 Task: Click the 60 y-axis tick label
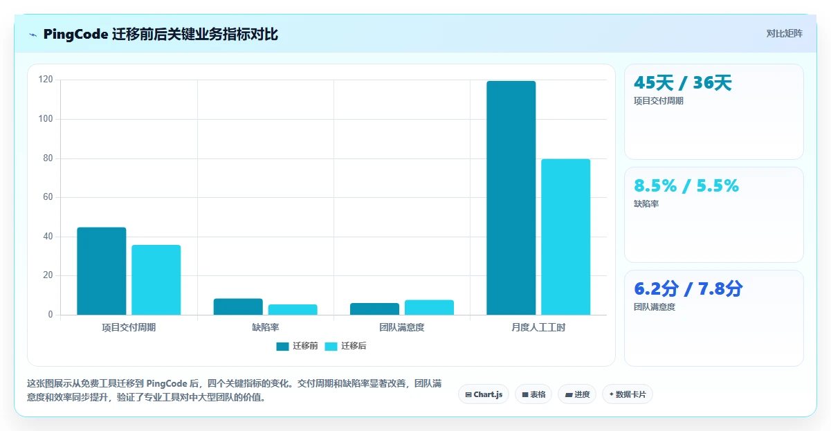48,197
